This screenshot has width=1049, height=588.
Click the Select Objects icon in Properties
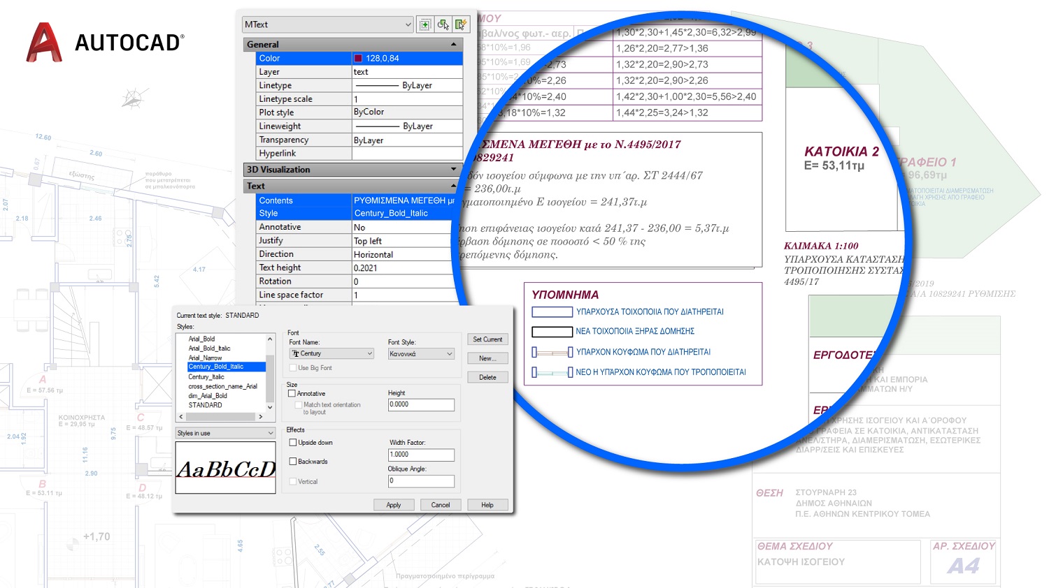click(443, 24)
